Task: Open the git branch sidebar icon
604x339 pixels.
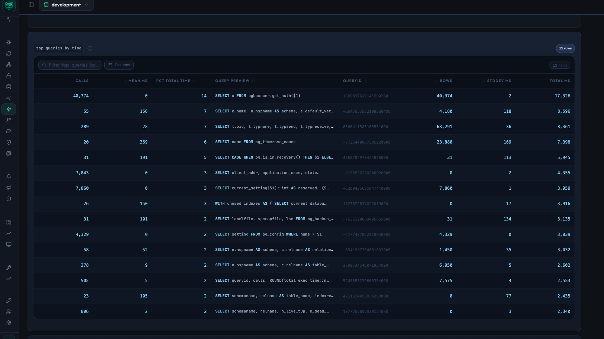Action: [x=9, y=120]
